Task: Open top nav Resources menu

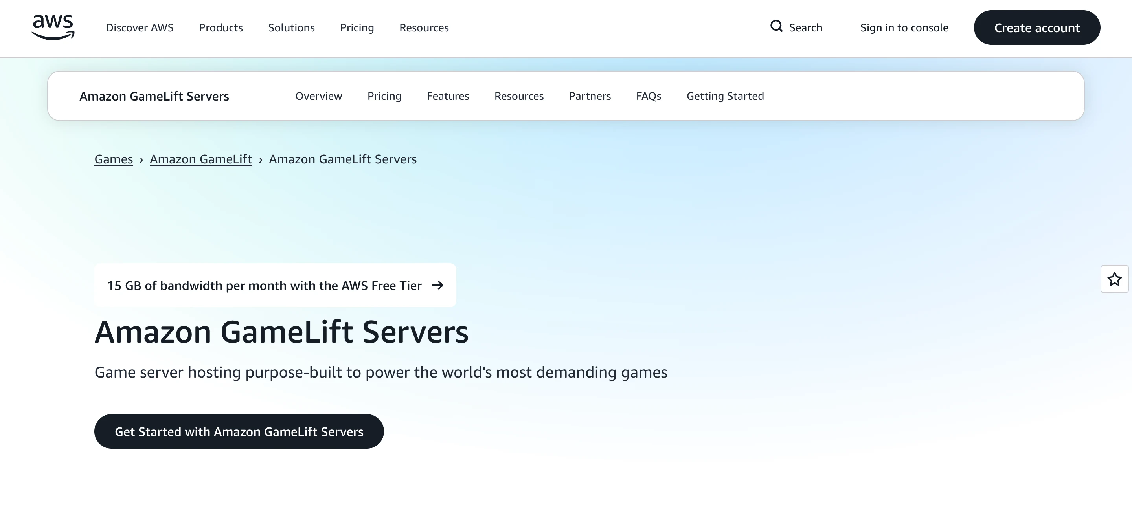Action: 424,27
